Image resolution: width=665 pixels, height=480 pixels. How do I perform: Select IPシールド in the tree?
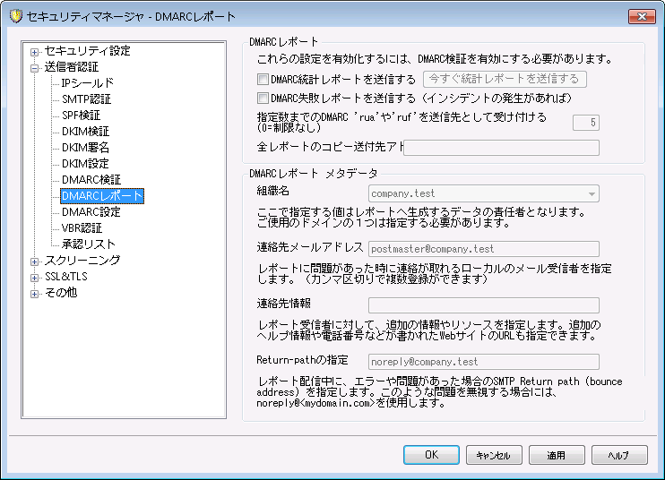(87, 83)
